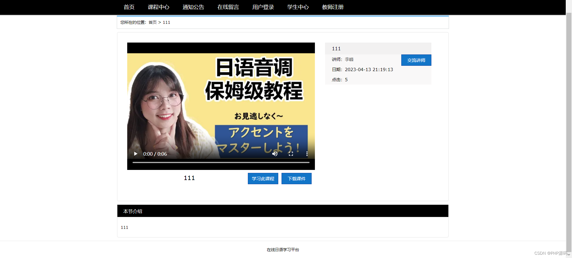
Task: Open 通知公告 from the nav bar
Action: tap(193, 7)
